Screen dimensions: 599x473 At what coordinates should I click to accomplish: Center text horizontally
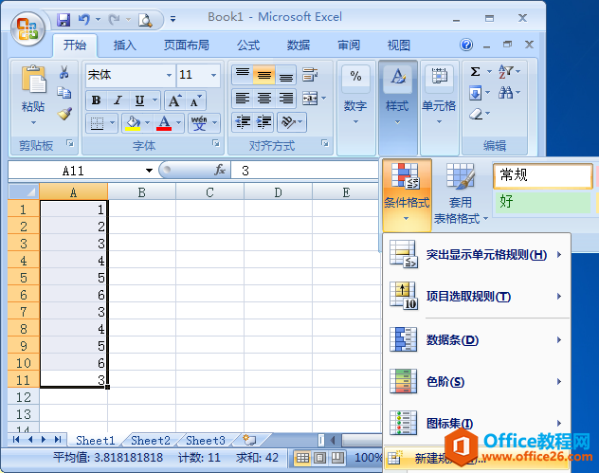264,99
